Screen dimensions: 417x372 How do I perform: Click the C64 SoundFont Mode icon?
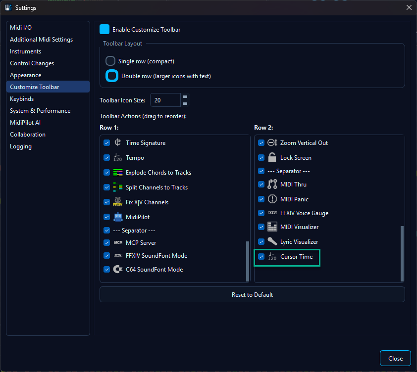coord(117,269)
